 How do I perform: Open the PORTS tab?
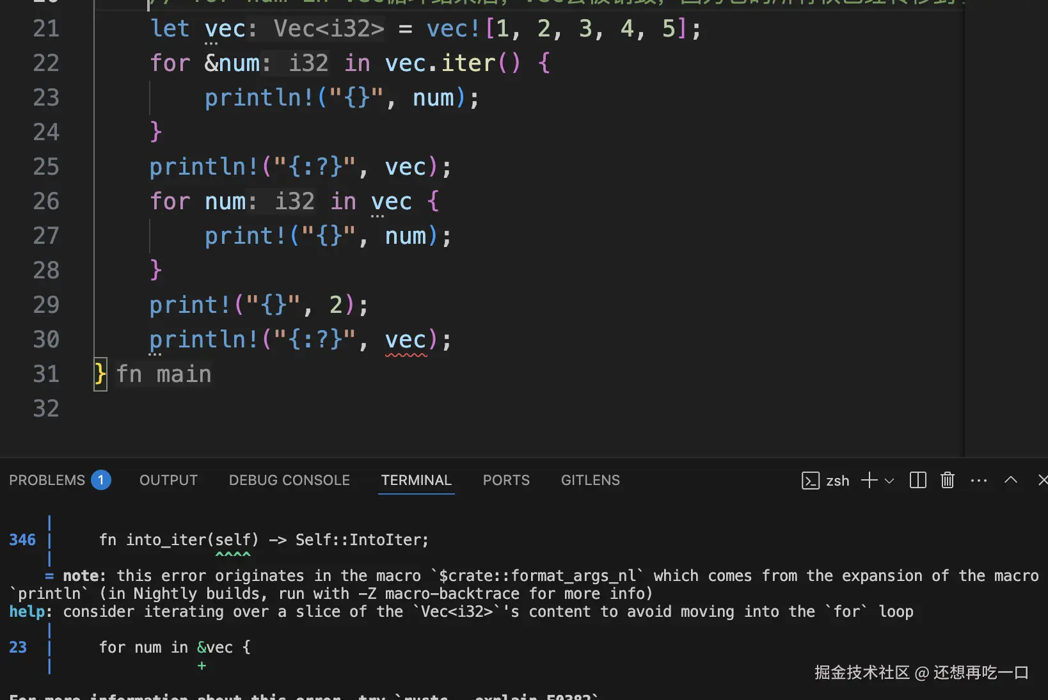[506, 481]
